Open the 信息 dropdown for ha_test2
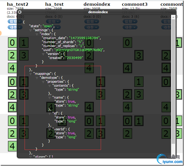This screenshot has height=166, width=184. pyautogui.click(x=15, y=21)
